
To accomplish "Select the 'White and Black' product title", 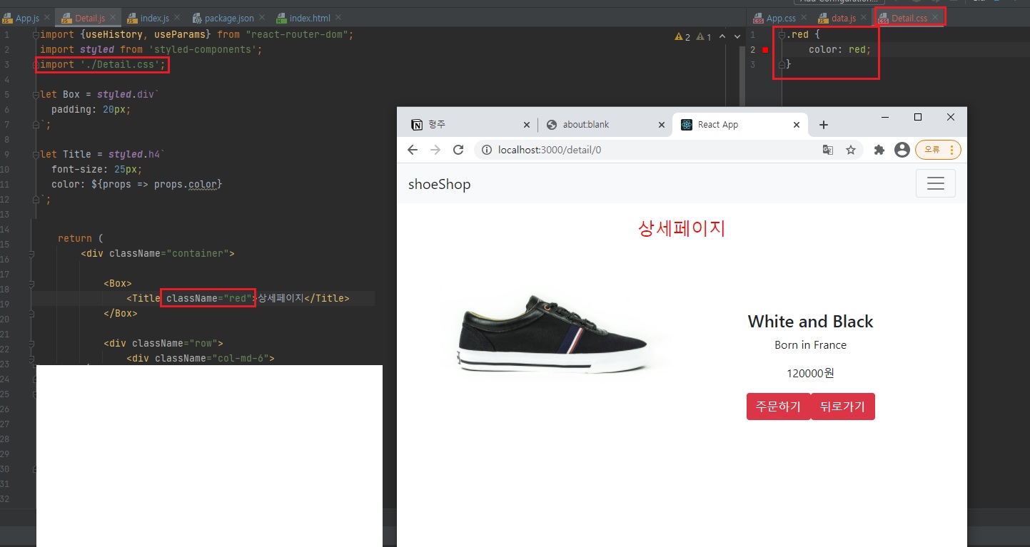I will 810,322.
